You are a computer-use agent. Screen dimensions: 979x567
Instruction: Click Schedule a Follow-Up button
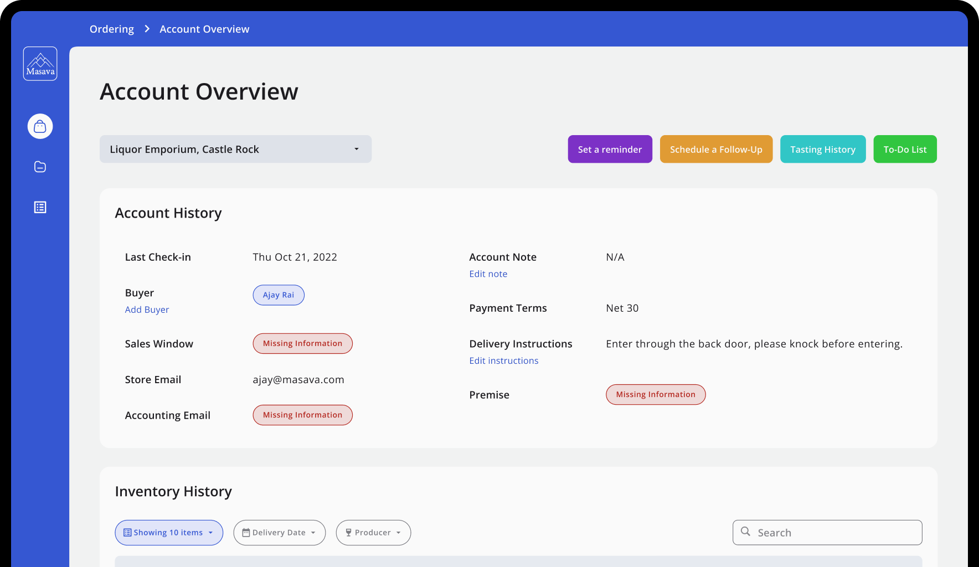point(716,149)
